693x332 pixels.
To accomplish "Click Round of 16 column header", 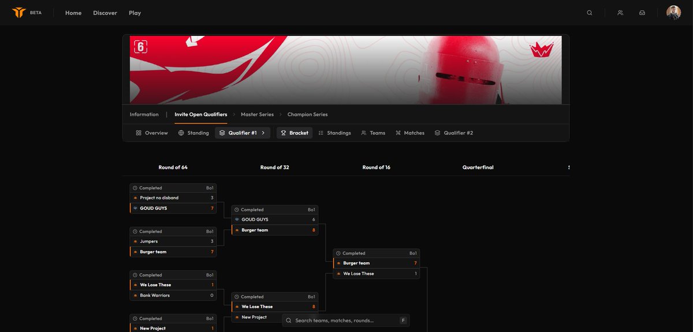I will [377, 167].
